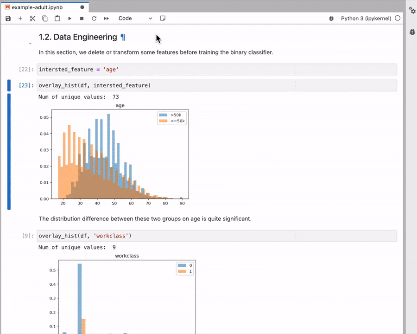Run the selected cell
The image size is (417, 334).
coord(69,19)
